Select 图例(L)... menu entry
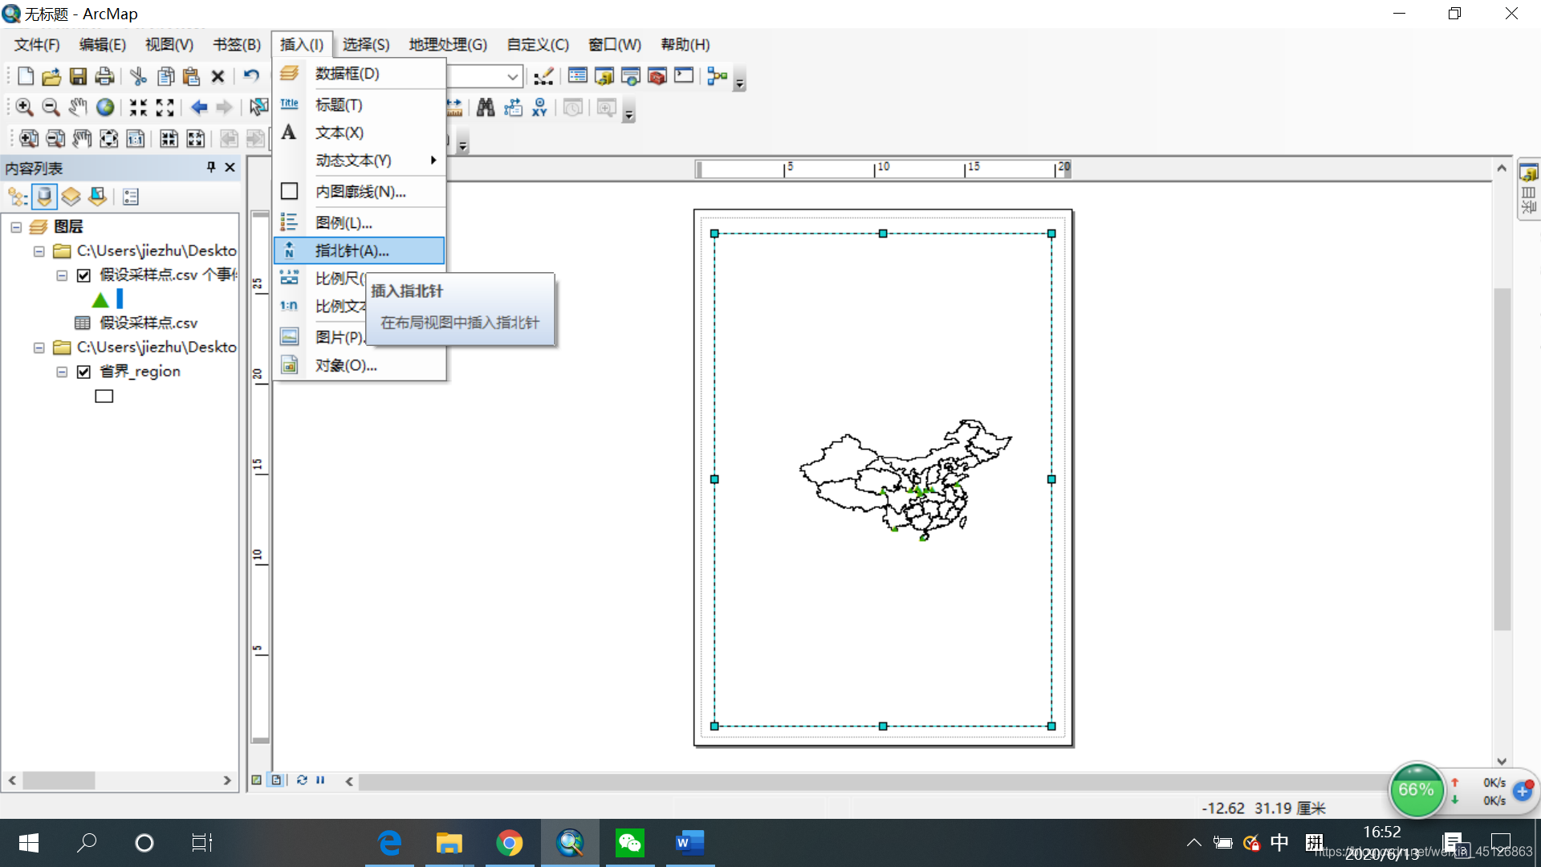Screen dimensions: 1541x867 coord(344,222)
